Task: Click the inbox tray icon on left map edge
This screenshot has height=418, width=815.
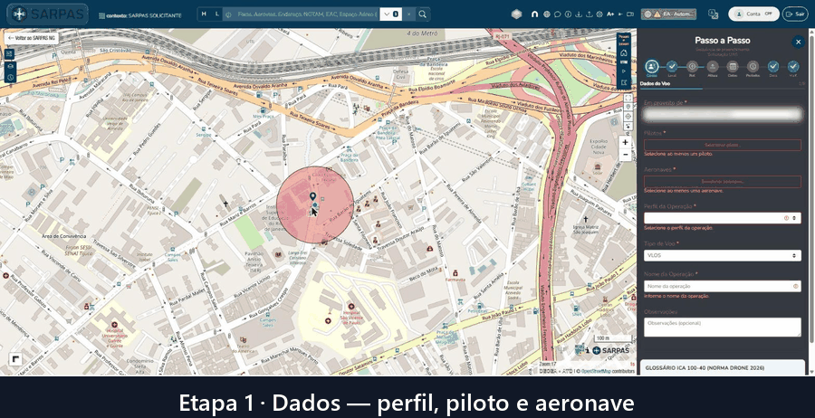Action: [9, 66]
